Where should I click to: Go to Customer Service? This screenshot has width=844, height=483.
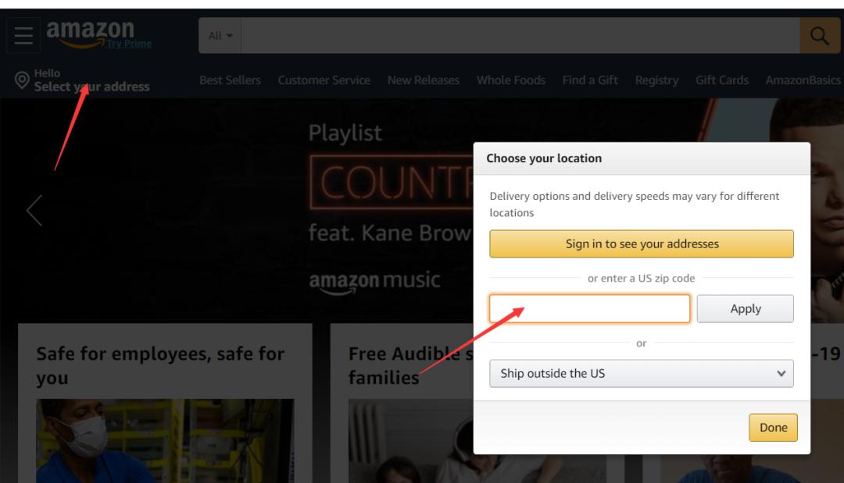click(324, 80)
